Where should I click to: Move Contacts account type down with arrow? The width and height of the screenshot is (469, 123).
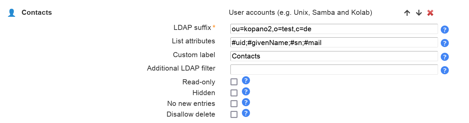pyautogui.click(x=419, y=13)
